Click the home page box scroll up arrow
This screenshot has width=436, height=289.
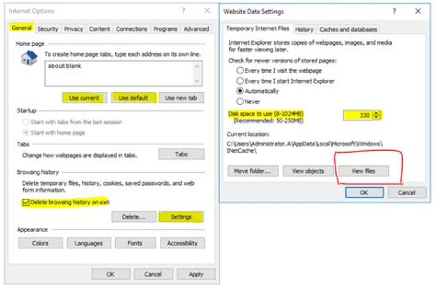197,67
